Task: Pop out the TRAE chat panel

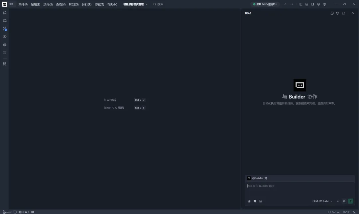Action: (343, 13)
